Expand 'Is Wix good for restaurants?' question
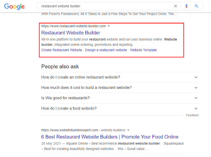This screenshot has width=211, height=157. 120,98
